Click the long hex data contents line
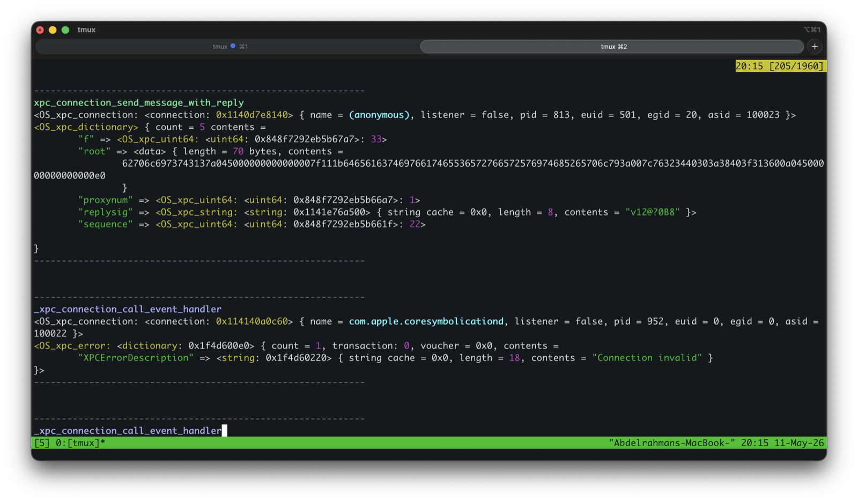Image resolution: width=858 pixels, height=502 pixels. click(473, 164)
